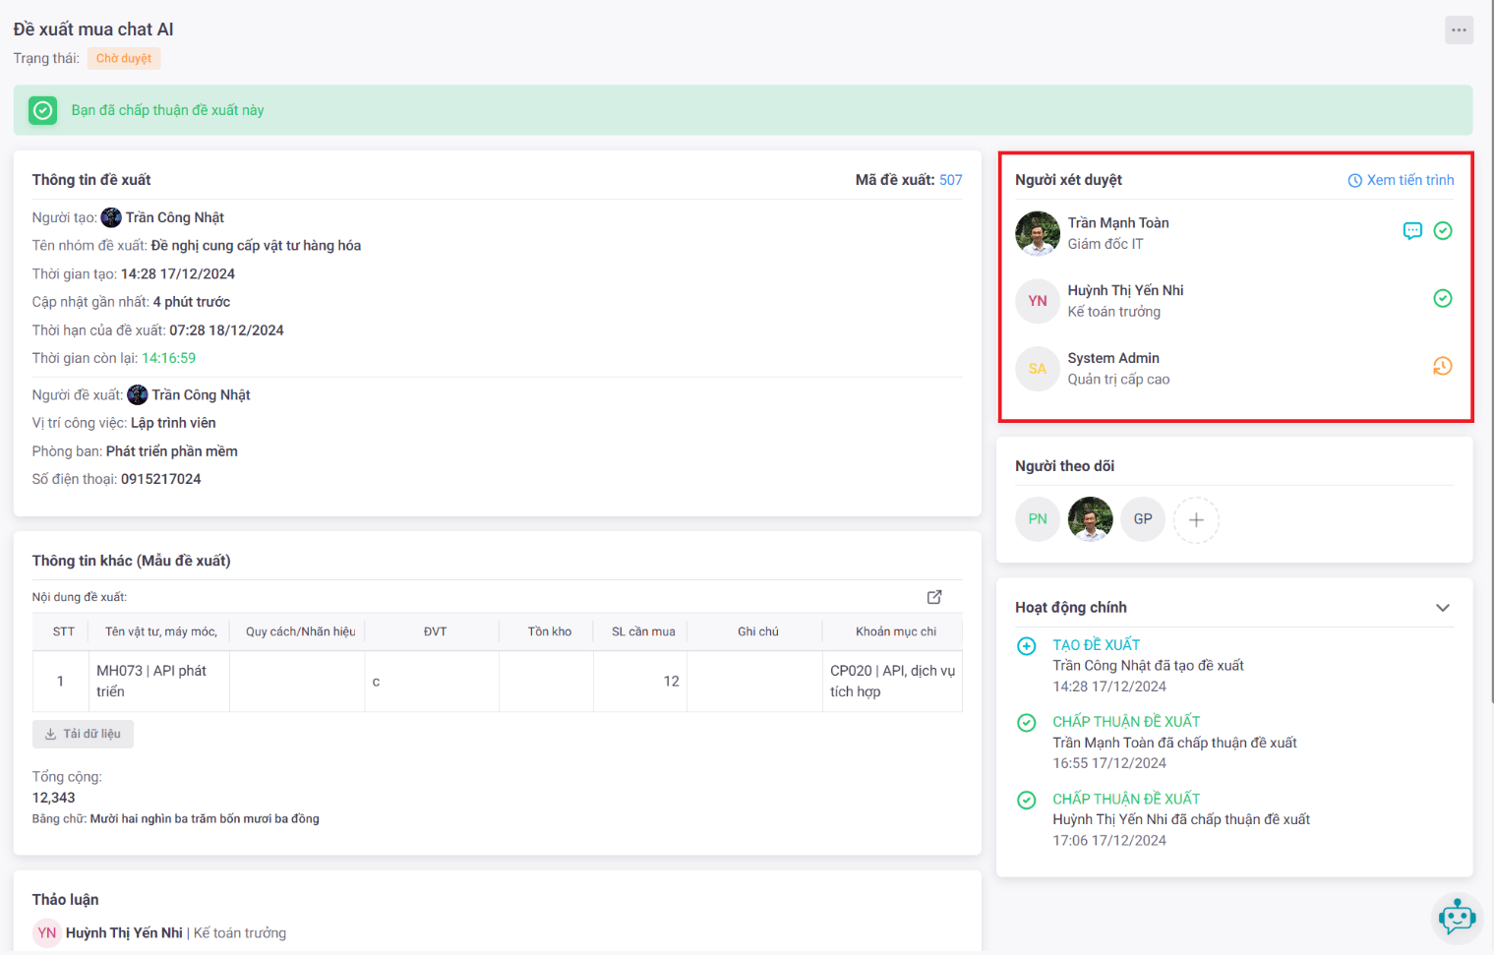
Task: Collapse the Hoạt động chính section
Action: [1443, 608]
